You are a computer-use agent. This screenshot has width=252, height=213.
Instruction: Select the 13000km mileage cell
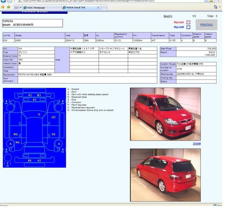pos(141,41)
